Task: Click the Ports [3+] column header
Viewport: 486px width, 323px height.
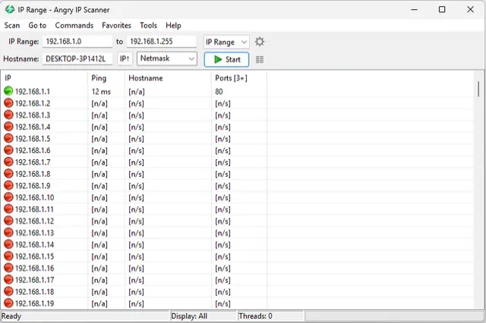Action: [229, 78]
